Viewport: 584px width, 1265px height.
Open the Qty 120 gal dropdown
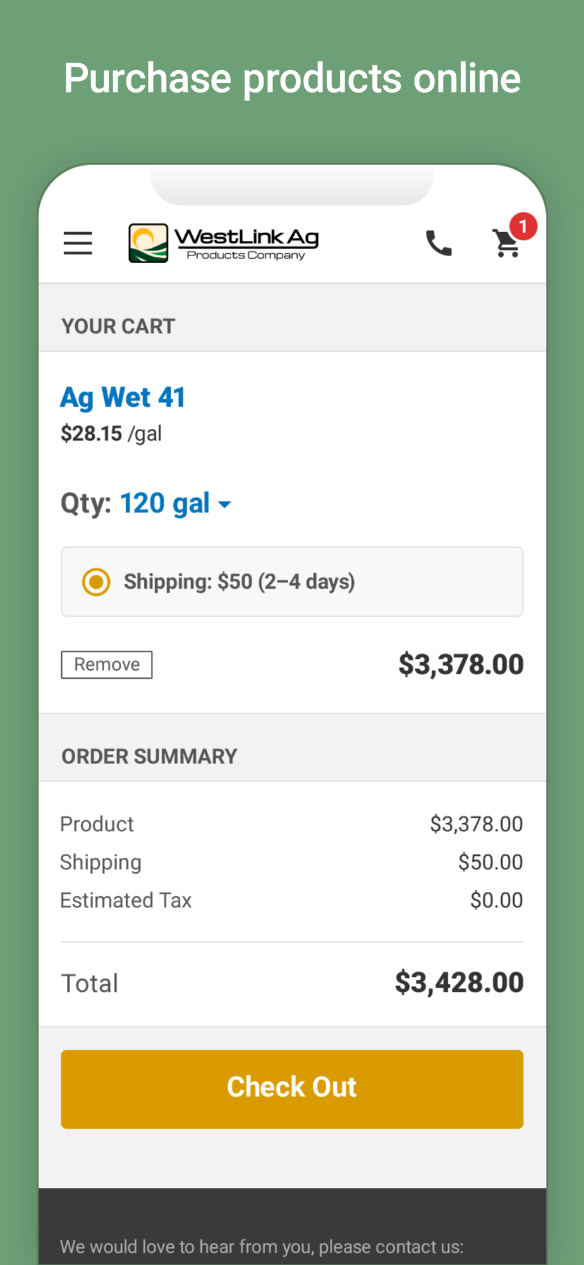click(x=164, y=504)
